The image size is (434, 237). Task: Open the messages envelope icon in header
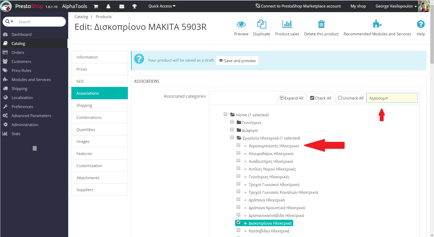click(122, 6)
